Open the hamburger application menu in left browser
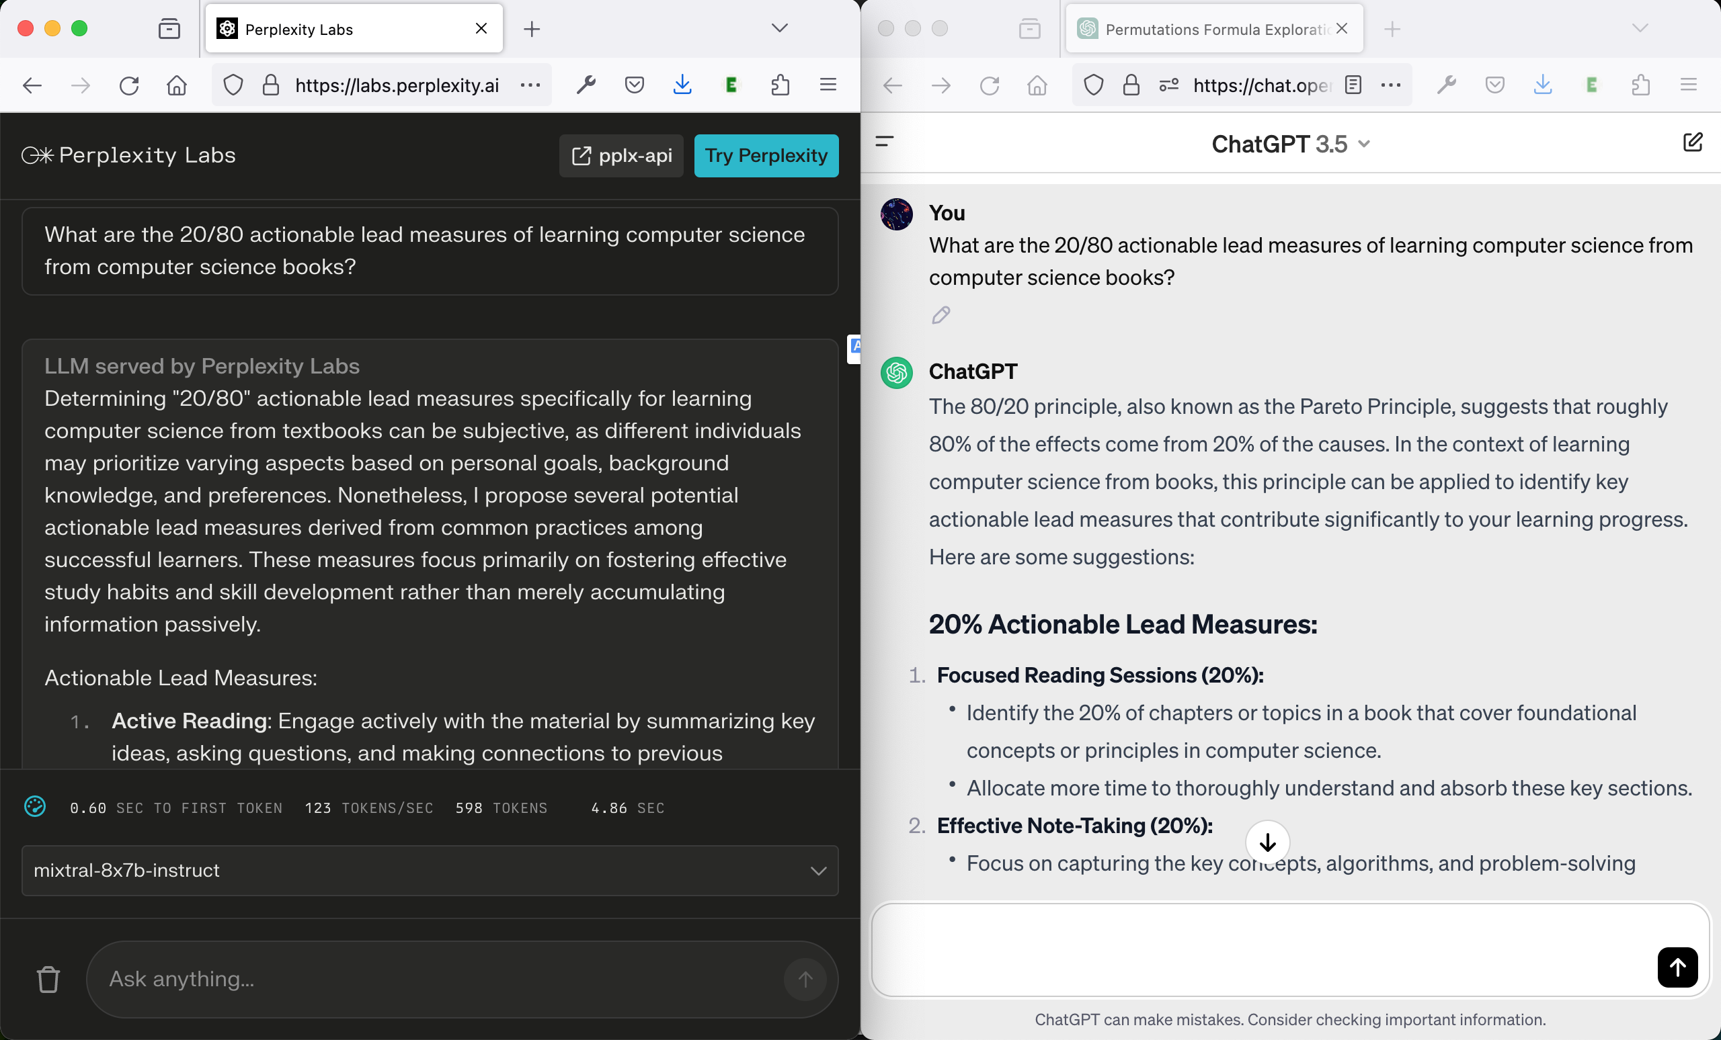This screenshot has width=1721, height=1040. pos(828,85)
